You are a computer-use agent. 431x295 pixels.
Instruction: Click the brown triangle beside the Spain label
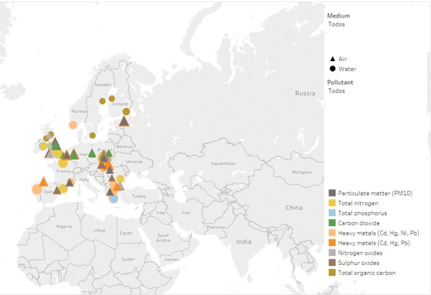57,190
